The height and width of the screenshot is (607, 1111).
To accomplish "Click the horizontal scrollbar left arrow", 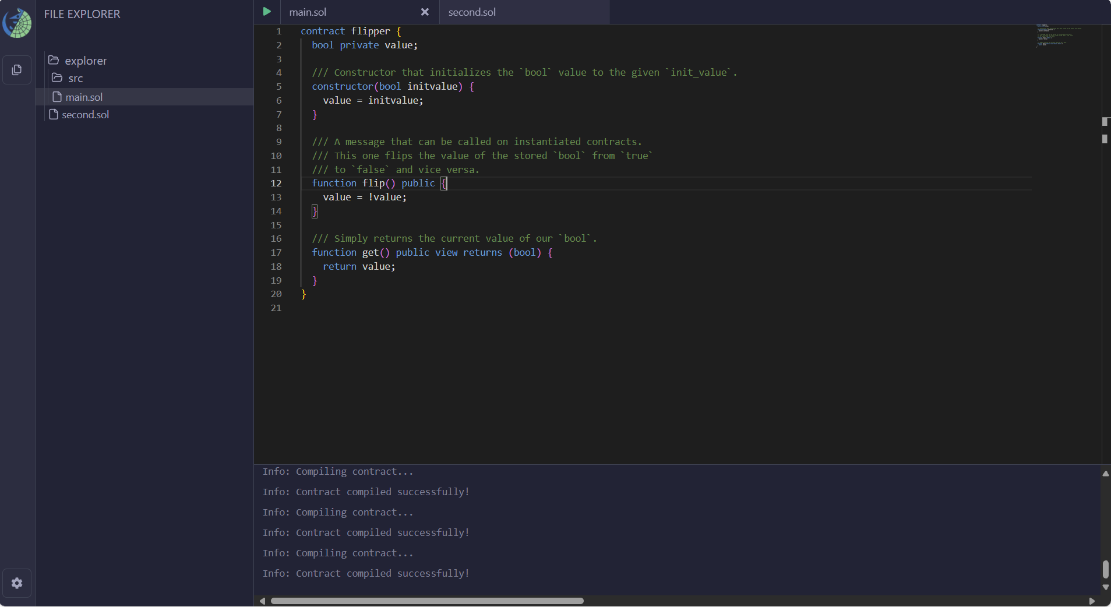I will click(262, 601).
